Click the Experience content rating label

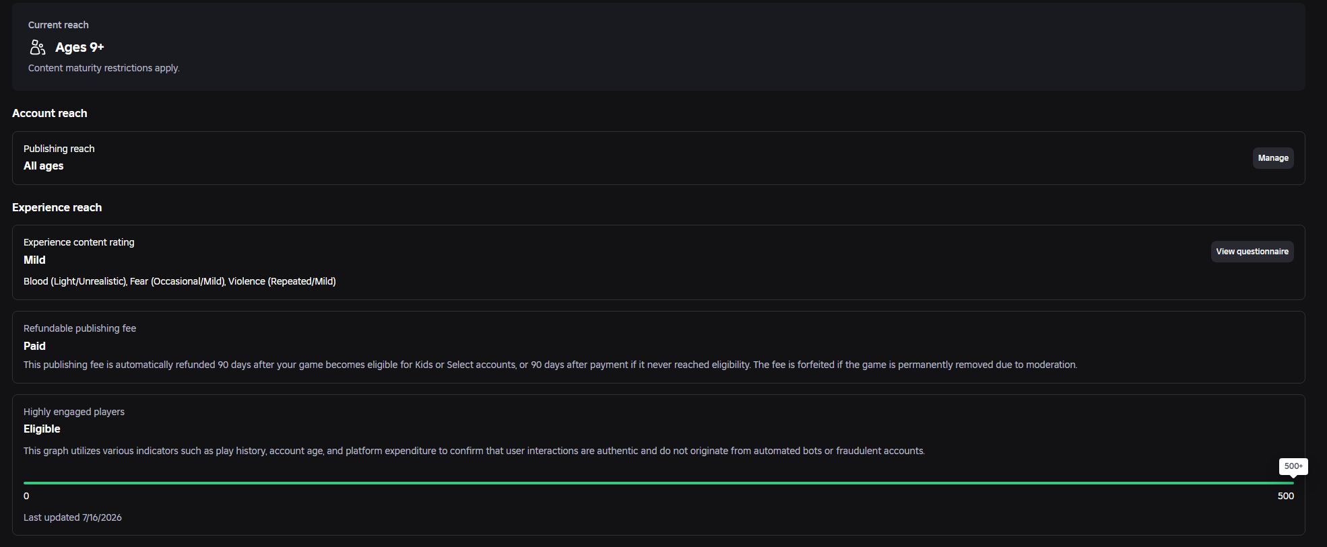tap(79, 242)
